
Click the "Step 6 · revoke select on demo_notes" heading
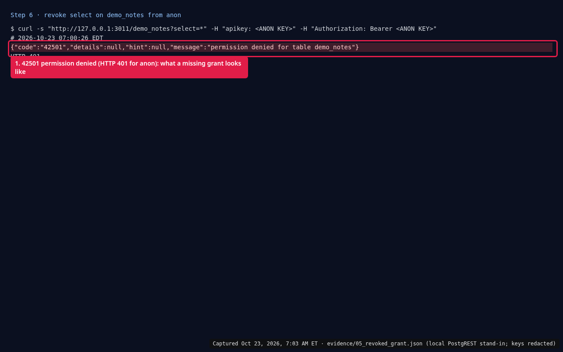pyautogui.click(x=96, y=15)
